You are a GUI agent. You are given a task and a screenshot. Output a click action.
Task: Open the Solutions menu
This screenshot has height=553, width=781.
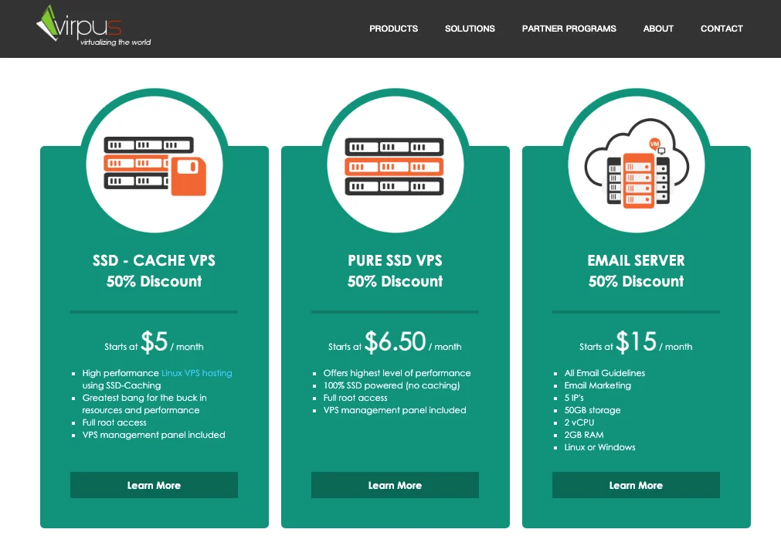(470, 29)
